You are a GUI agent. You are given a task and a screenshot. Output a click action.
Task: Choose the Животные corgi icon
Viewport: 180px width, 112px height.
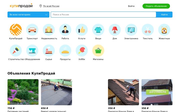pos(164,30)
